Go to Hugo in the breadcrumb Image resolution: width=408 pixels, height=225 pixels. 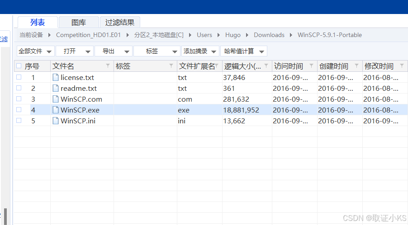pyautogui.click(x=233, y=35)
